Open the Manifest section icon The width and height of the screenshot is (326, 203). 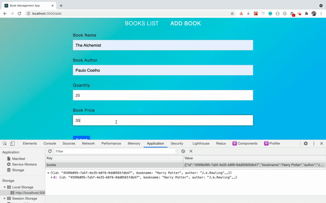point(9,159)
